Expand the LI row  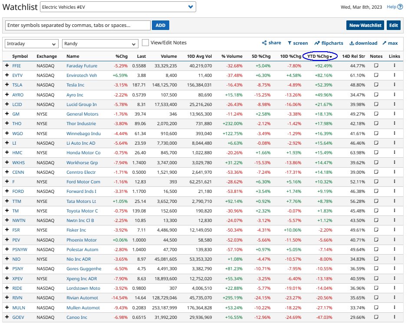click(x=7, y=143)
